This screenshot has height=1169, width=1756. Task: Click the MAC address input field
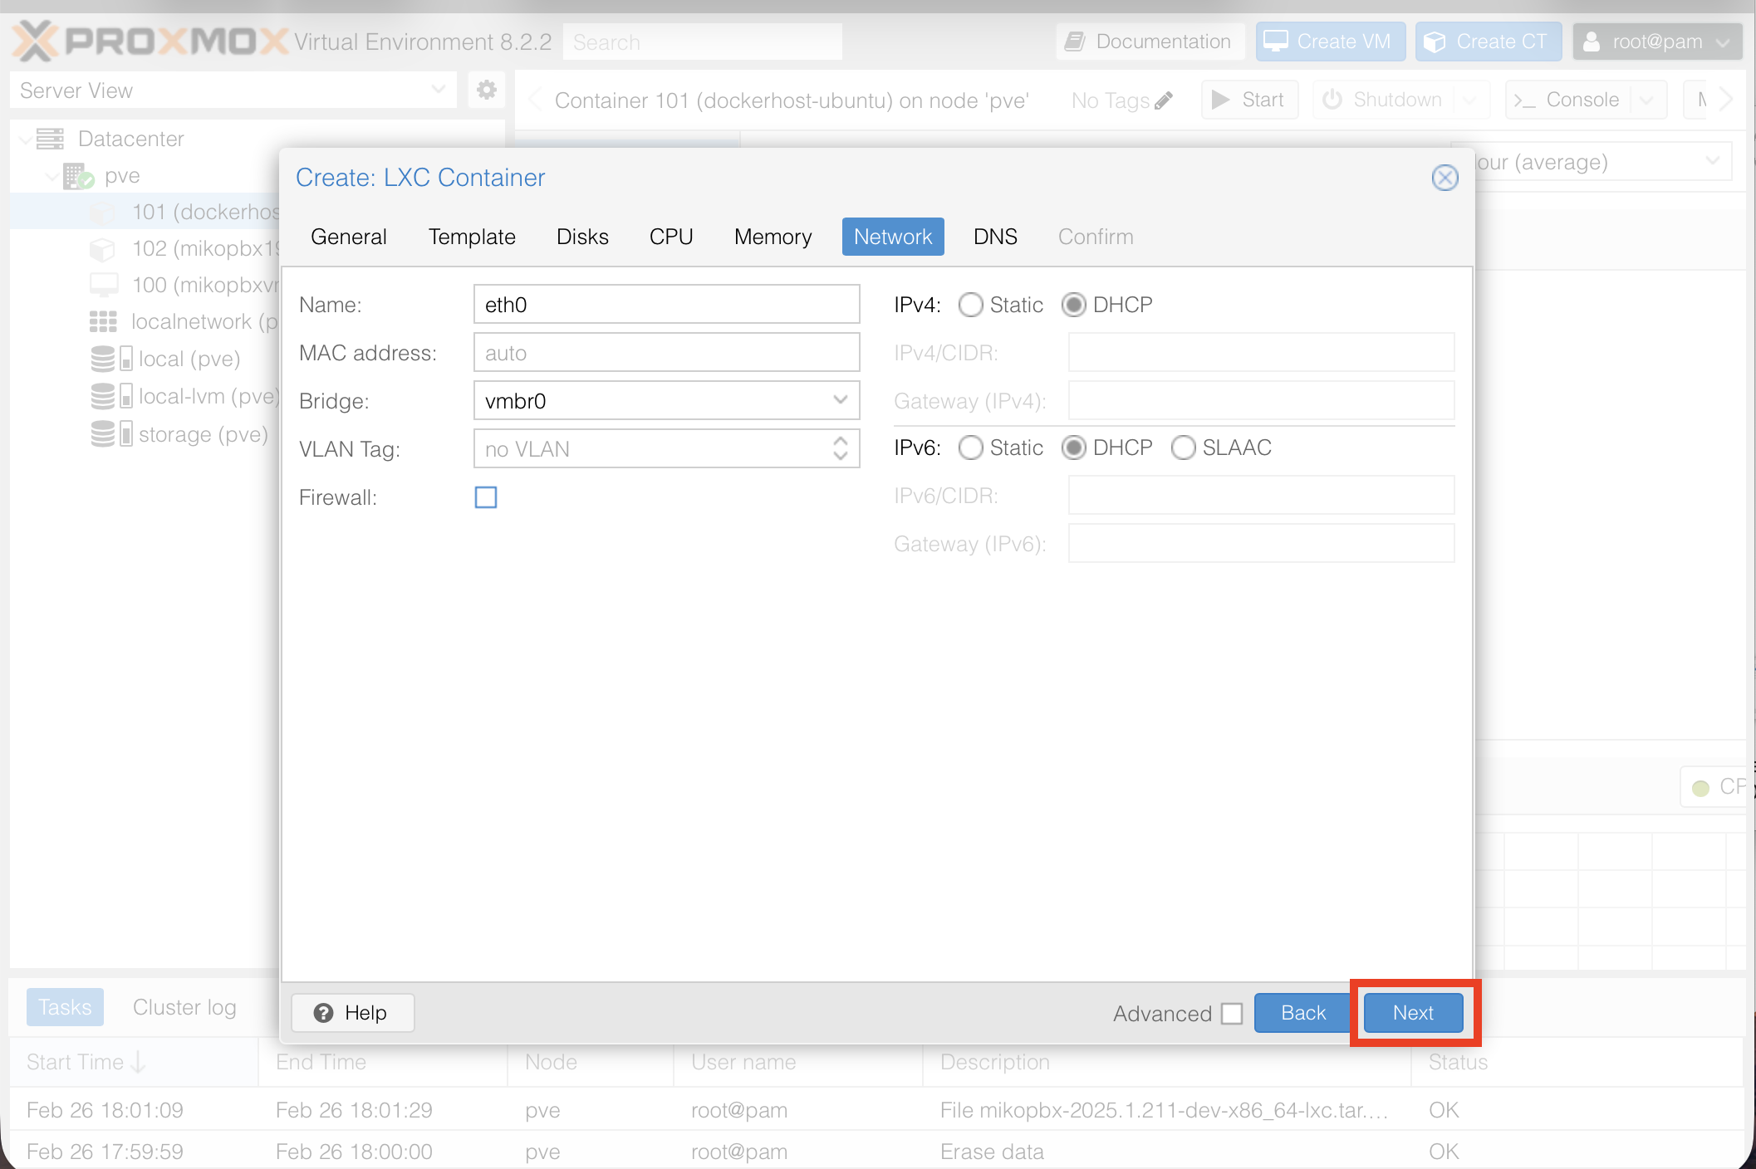[665, 353]
